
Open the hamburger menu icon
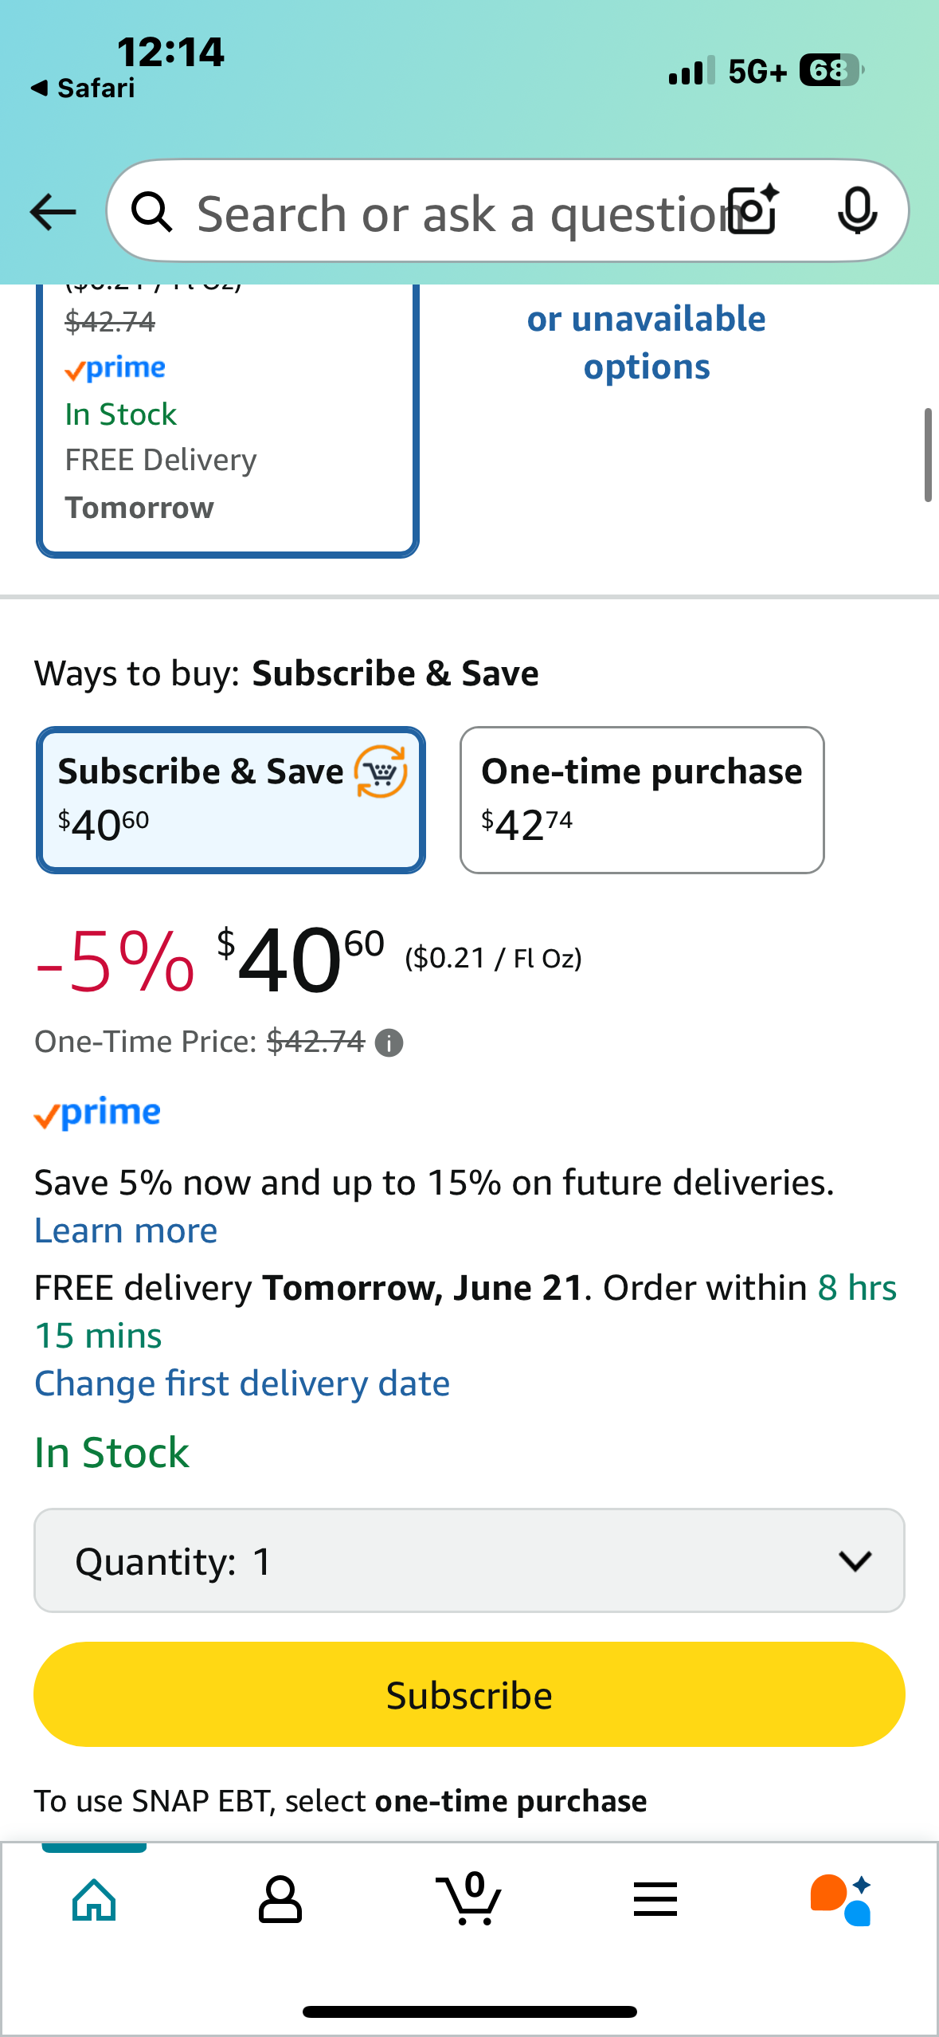655,1899
